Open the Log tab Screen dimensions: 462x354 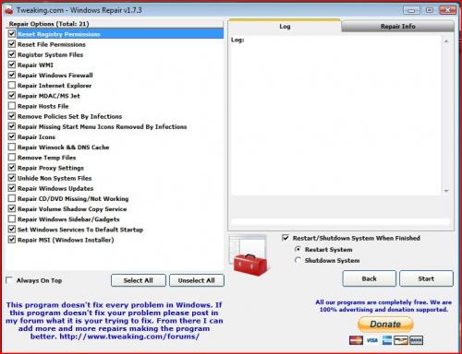pos(285,26)
